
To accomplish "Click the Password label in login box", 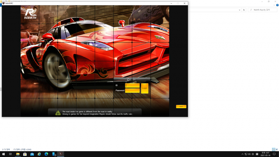I will coord(120,91).
